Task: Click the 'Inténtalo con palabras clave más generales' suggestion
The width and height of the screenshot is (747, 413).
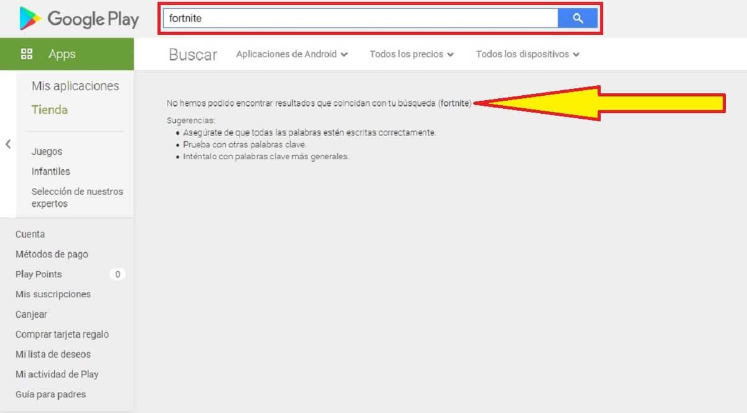Action: 266,156
